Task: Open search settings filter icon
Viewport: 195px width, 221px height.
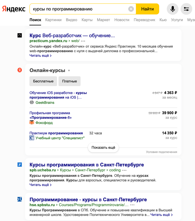Action: [186, 9]
